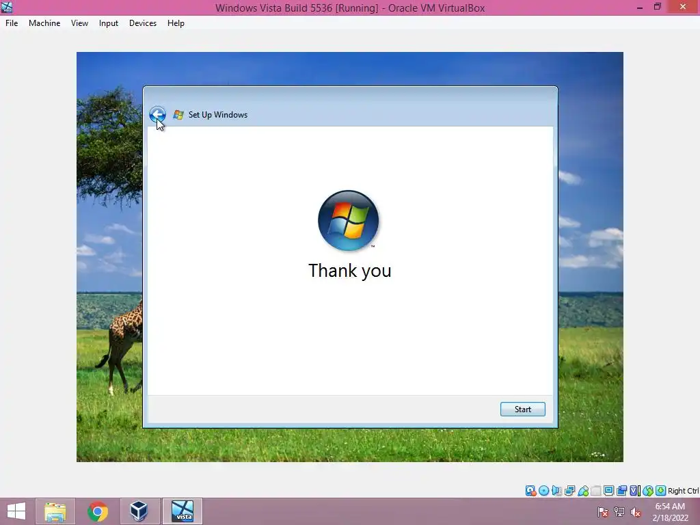Image resolution: width=700 pixels, height=525 pixels.
Task: Open VirtualBox Manager from the taskbar
Action: click(x=139, y=511)
